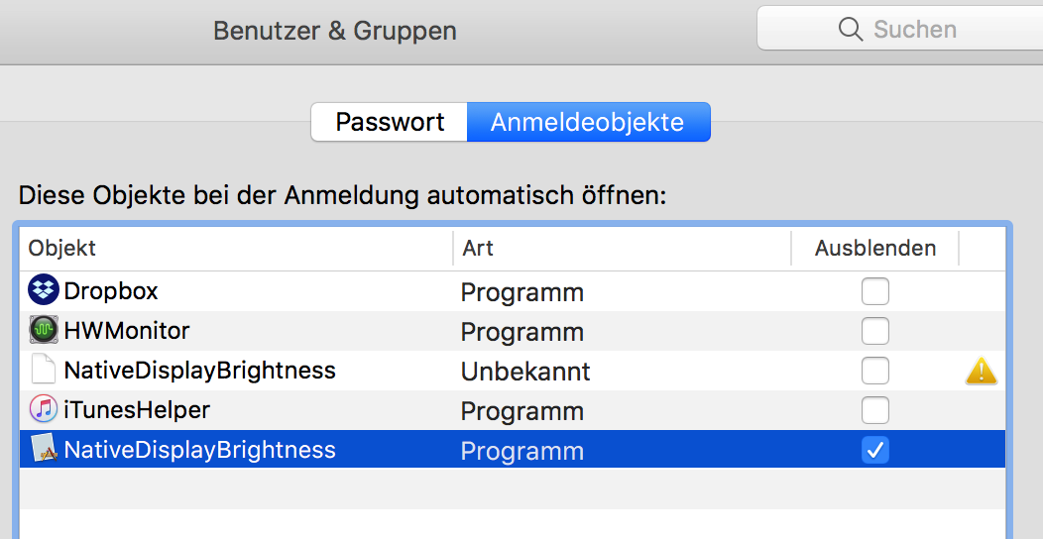Select the iTunesHelper row
The height and width of the screenshot is (539, 1043).
point(513,410)
